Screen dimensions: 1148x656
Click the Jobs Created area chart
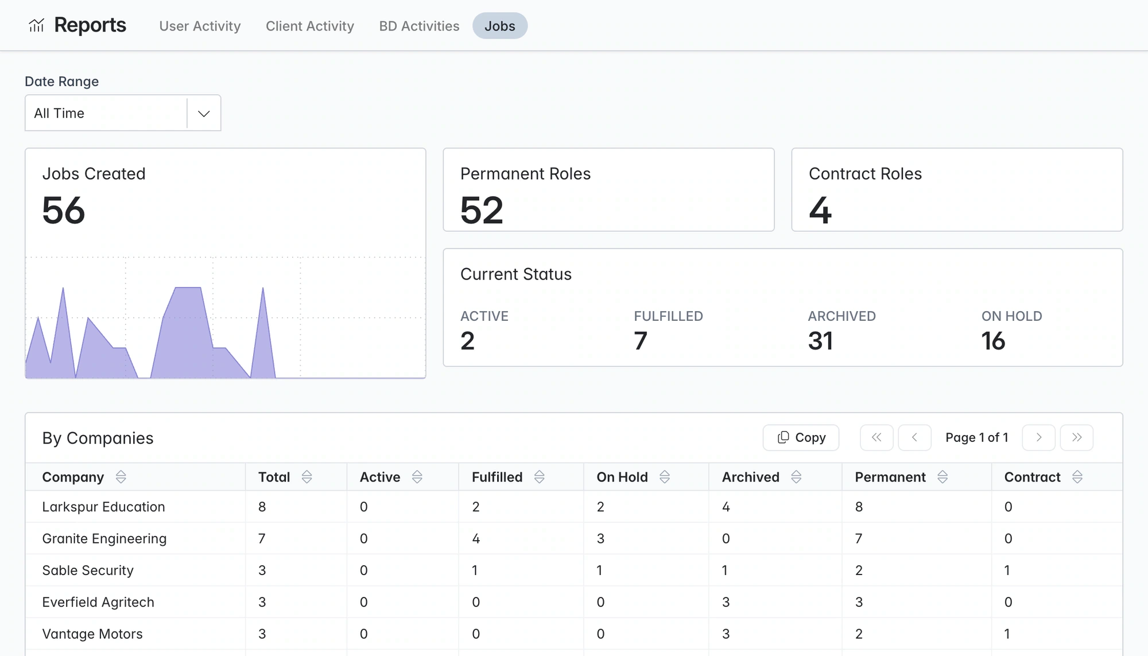coord(226,317)
